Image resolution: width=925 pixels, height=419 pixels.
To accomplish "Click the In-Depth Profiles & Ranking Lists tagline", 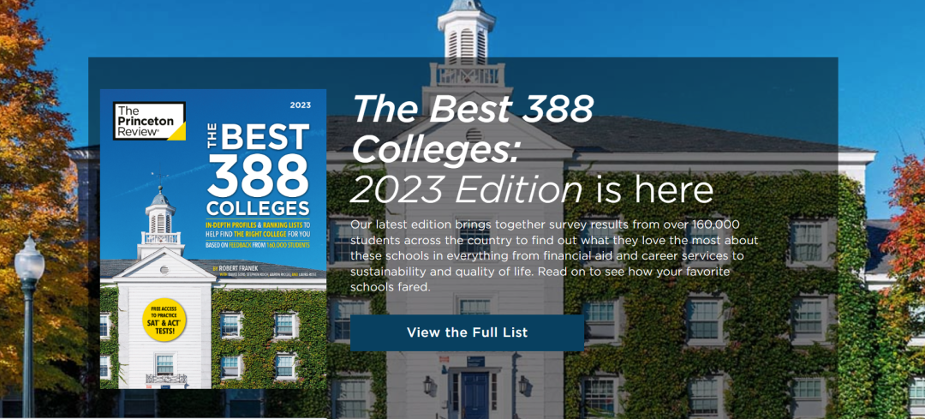I will pos(257,229).
